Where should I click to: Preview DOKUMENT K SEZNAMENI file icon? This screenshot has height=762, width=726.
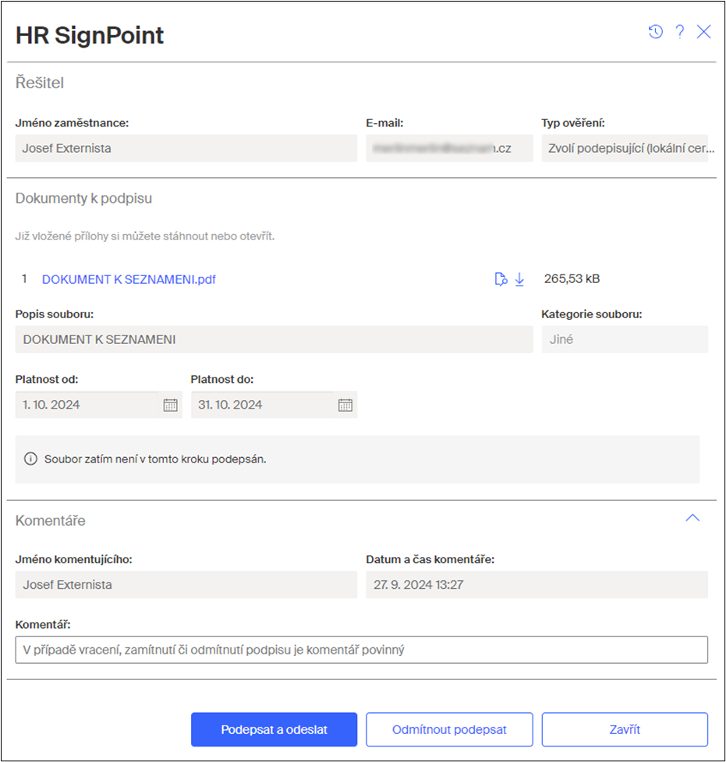(501, 279)
